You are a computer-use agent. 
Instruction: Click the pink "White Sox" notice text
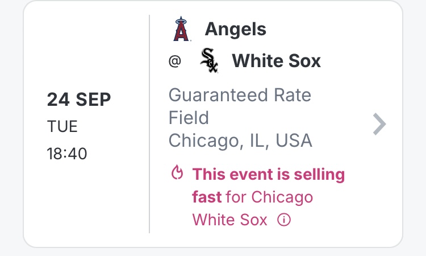pyautogui.click(x=229, y=220)
